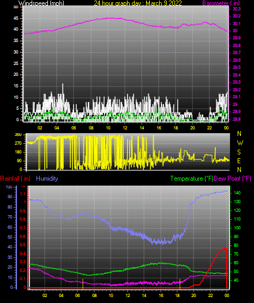Click the "130" temperature axis value

click(237, 201)
